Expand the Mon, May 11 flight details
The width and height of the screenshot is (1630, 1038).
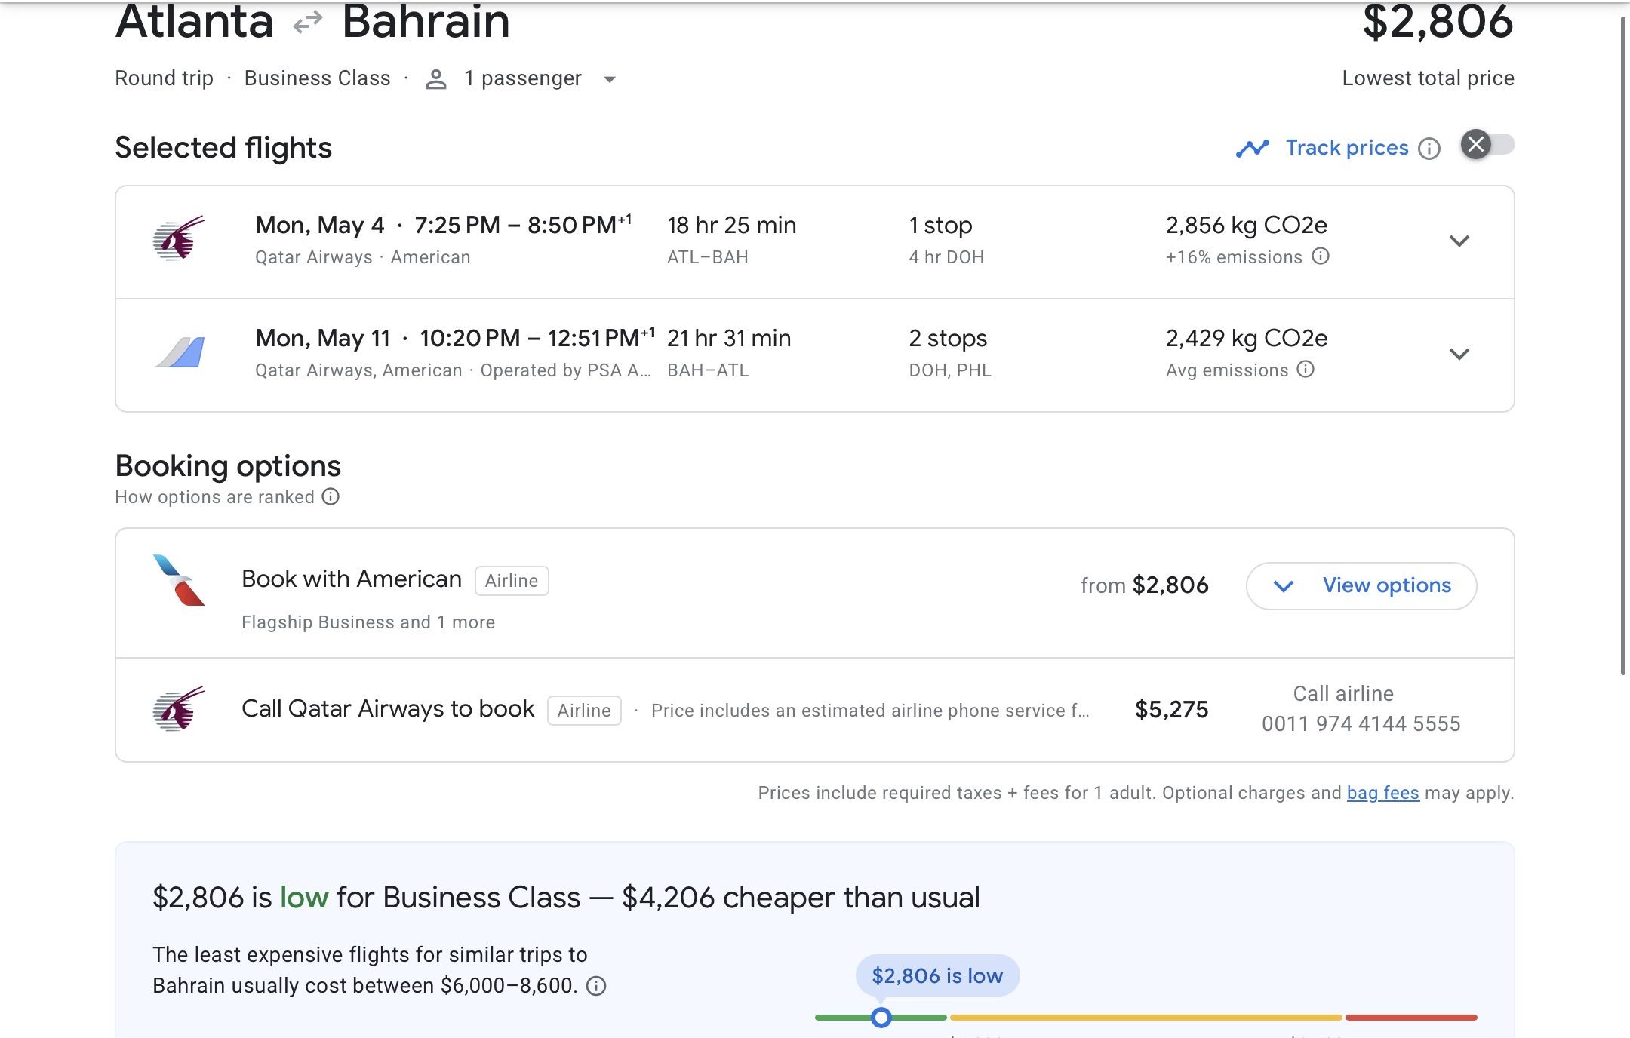(1459, 355)
